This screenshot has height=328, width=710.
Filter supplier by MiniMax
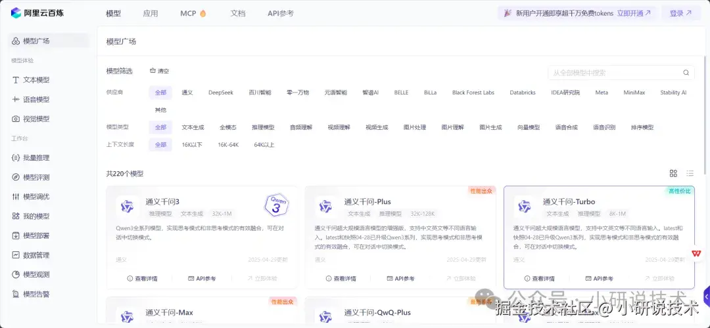click(634, 92)
